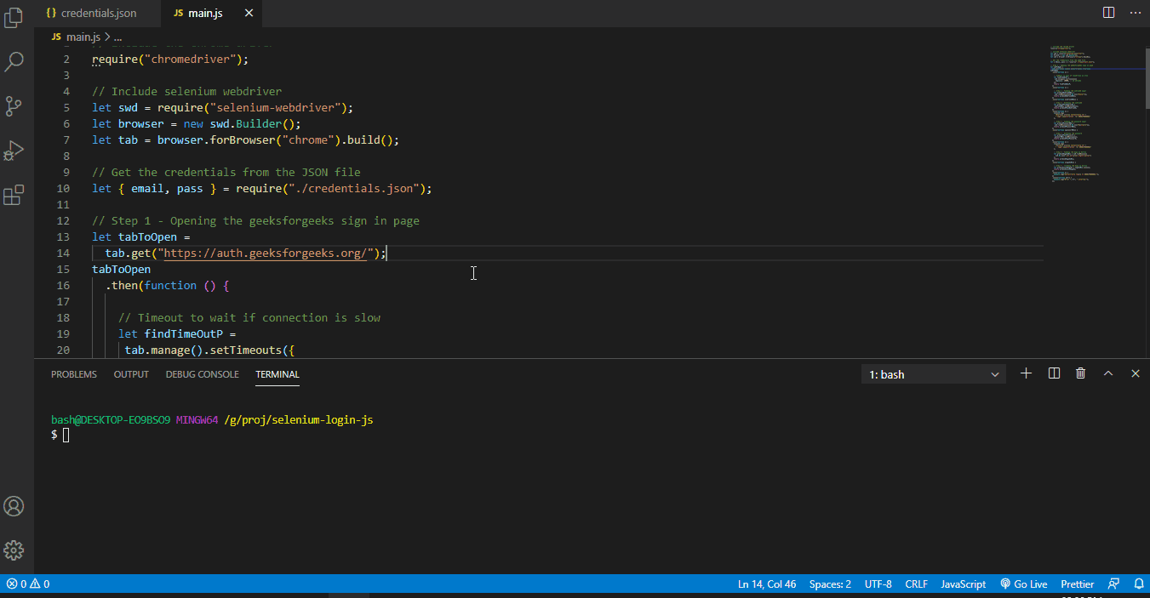Open a new terminal with the plus icon
Image resolution: width=1150 pixels, height=598 pixels.
tap(1026, 373)
